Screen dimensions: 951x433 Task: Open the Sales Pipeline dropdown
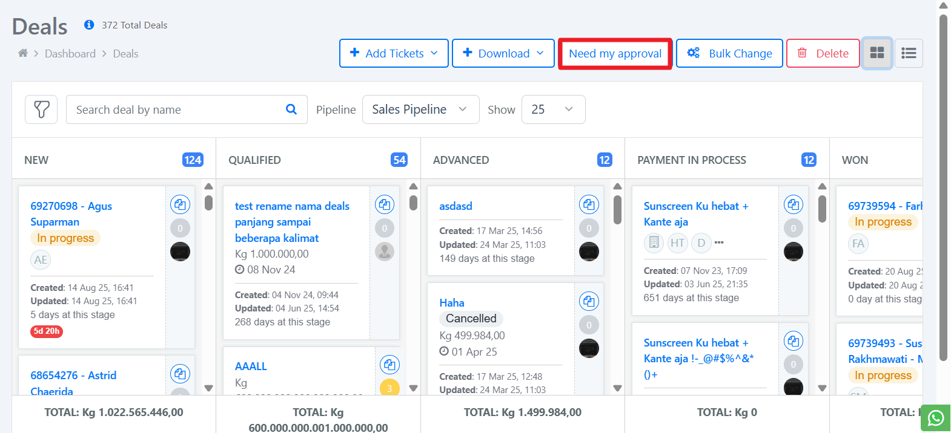click(420, 109)
